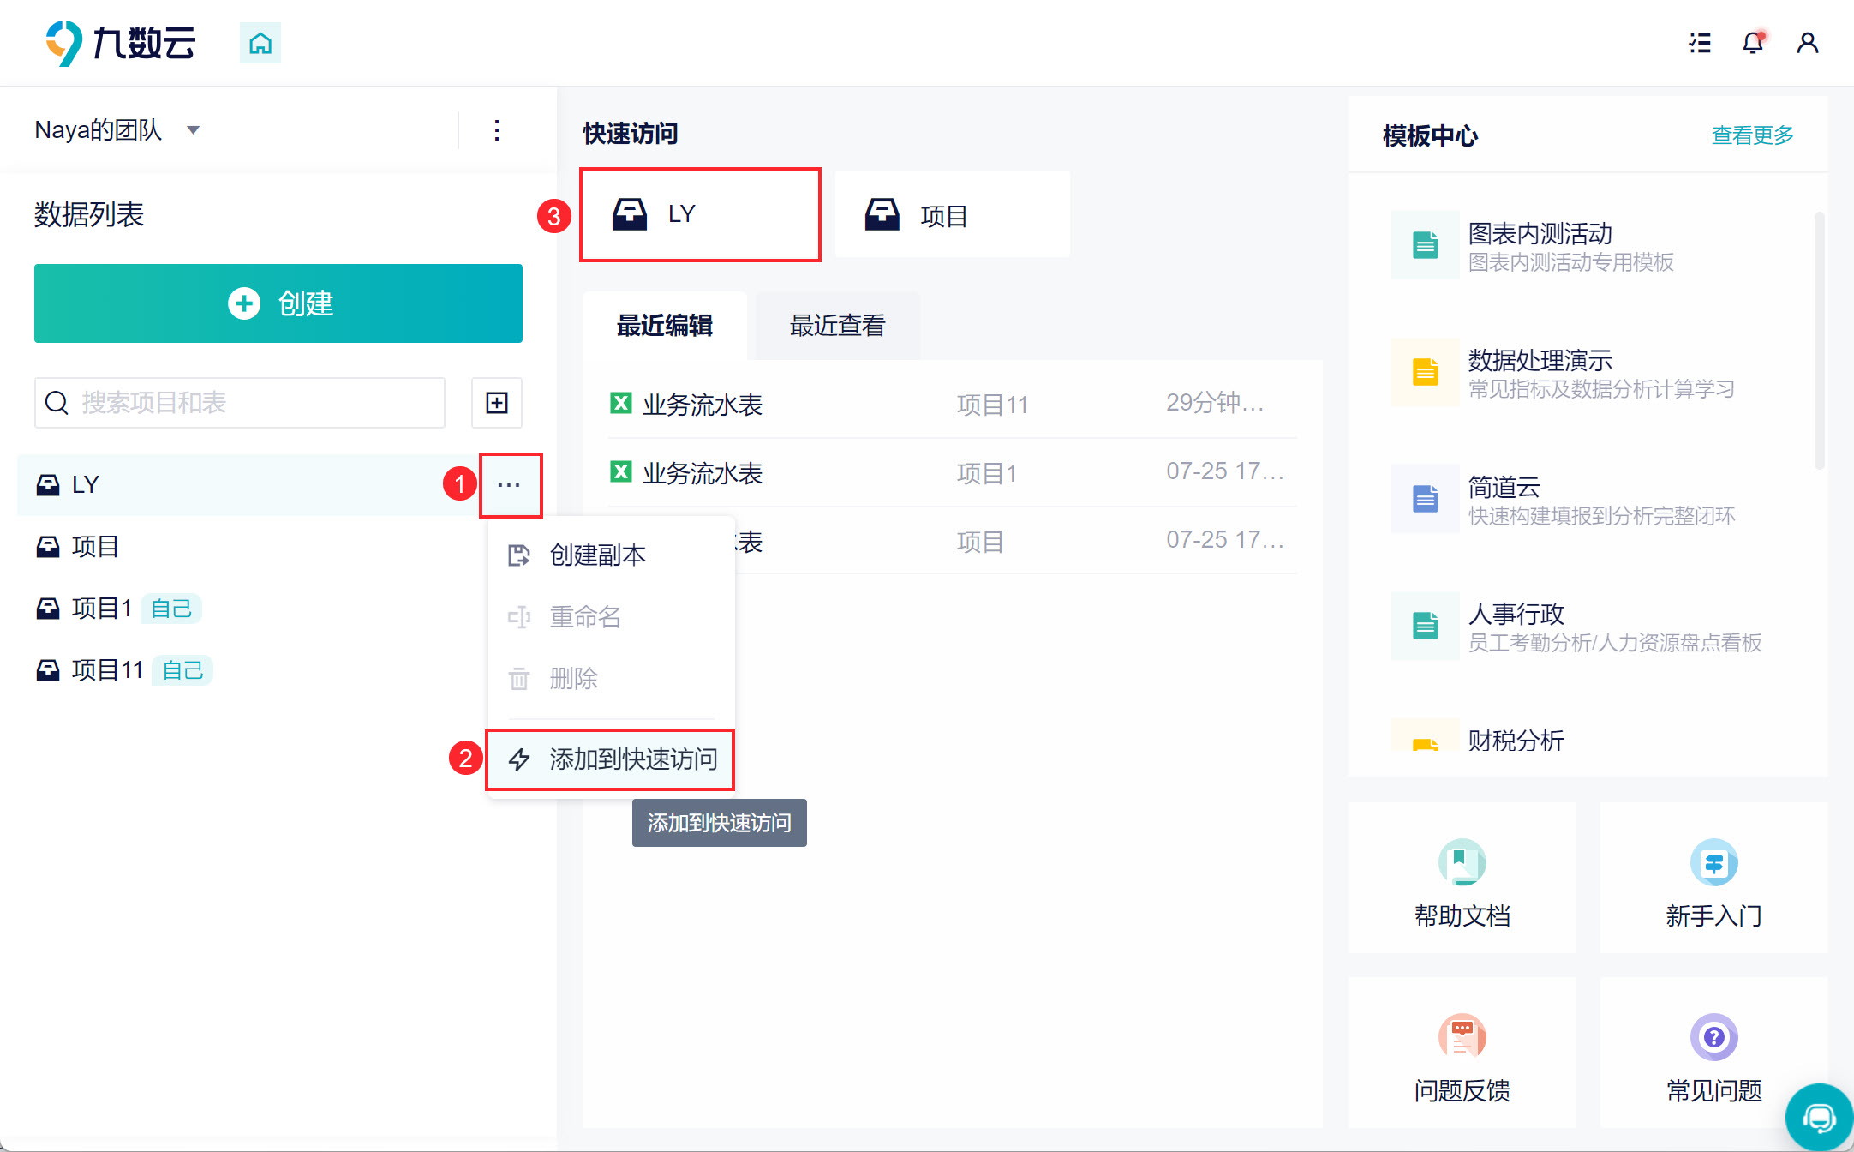Open 帮助文档 help docs icon
1854x1152 pixels.
pos(1462,863)
